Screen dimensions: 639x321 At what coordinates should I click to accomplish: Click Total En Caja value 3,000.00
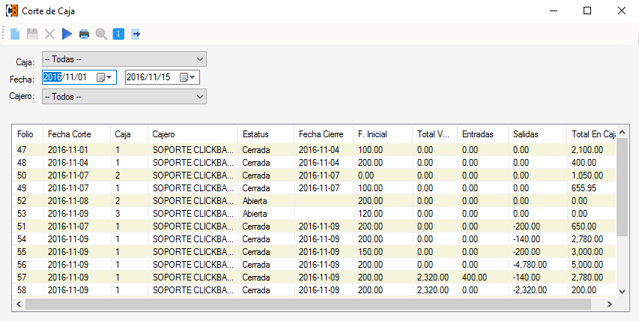[587, 252]
